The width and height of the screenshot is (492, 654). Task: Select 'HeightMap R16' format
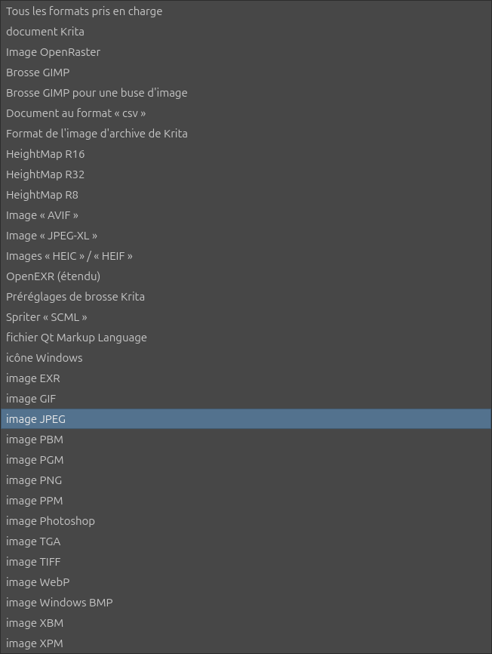click(246, 154)
